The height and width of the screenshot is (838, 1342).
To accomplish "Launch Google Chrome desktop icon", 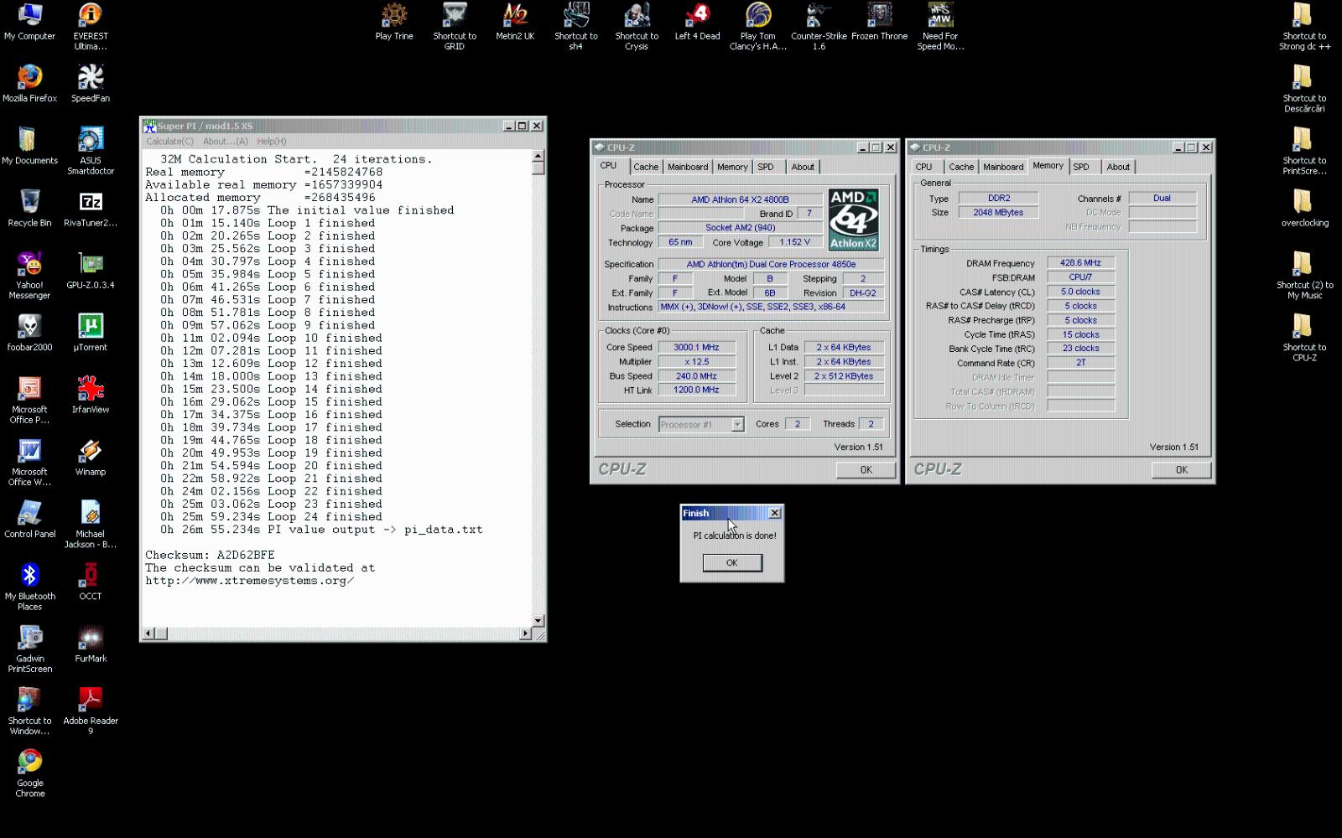I will [30, 773].
